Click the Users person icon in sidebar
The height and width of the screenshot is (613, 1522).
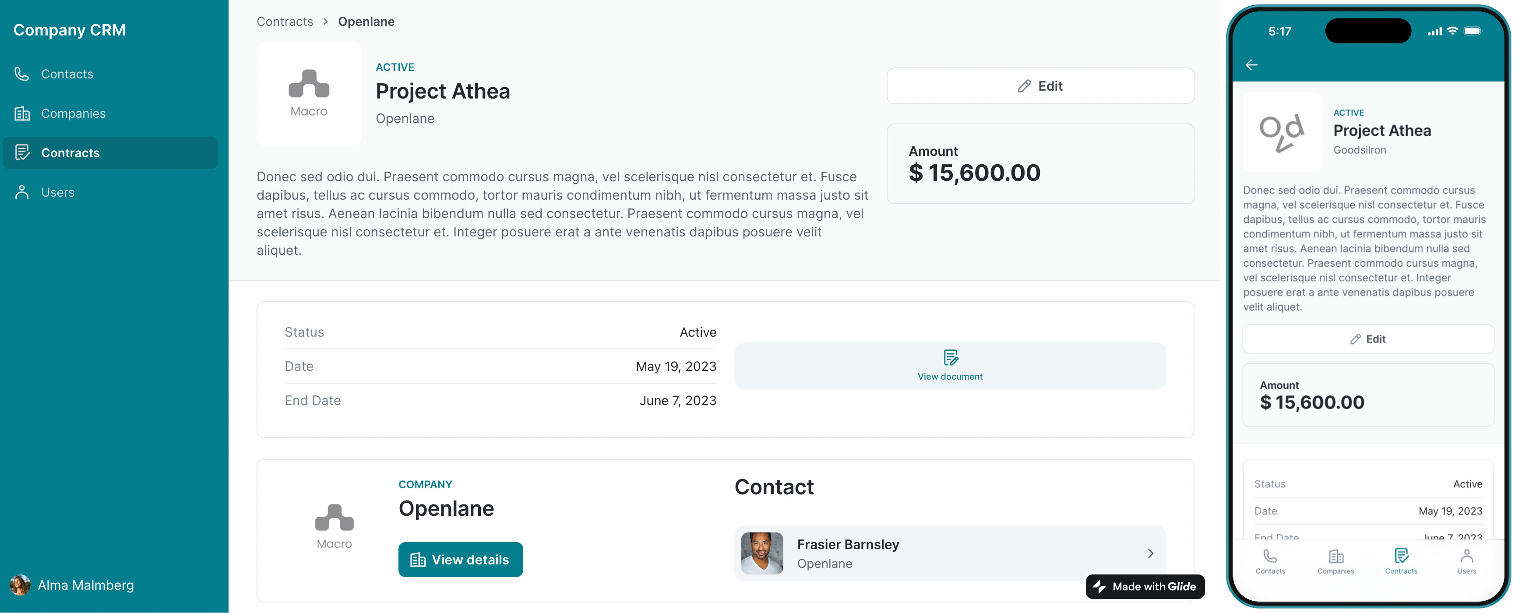coord(22,192)
